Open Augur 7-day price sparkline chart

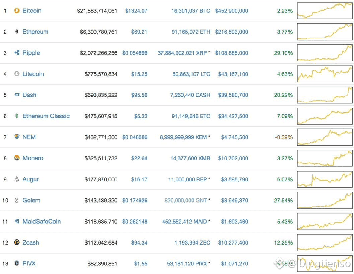325,179
